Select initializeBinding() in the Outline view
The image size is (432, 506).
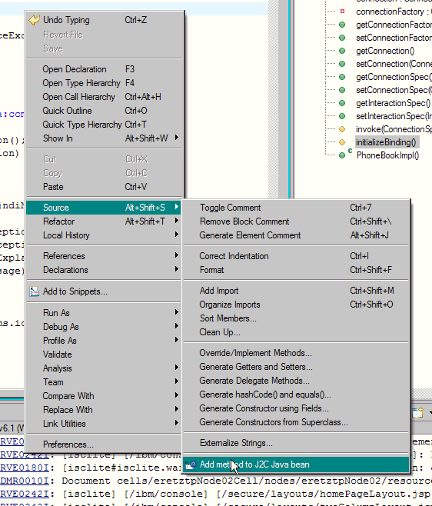point(386,142)
